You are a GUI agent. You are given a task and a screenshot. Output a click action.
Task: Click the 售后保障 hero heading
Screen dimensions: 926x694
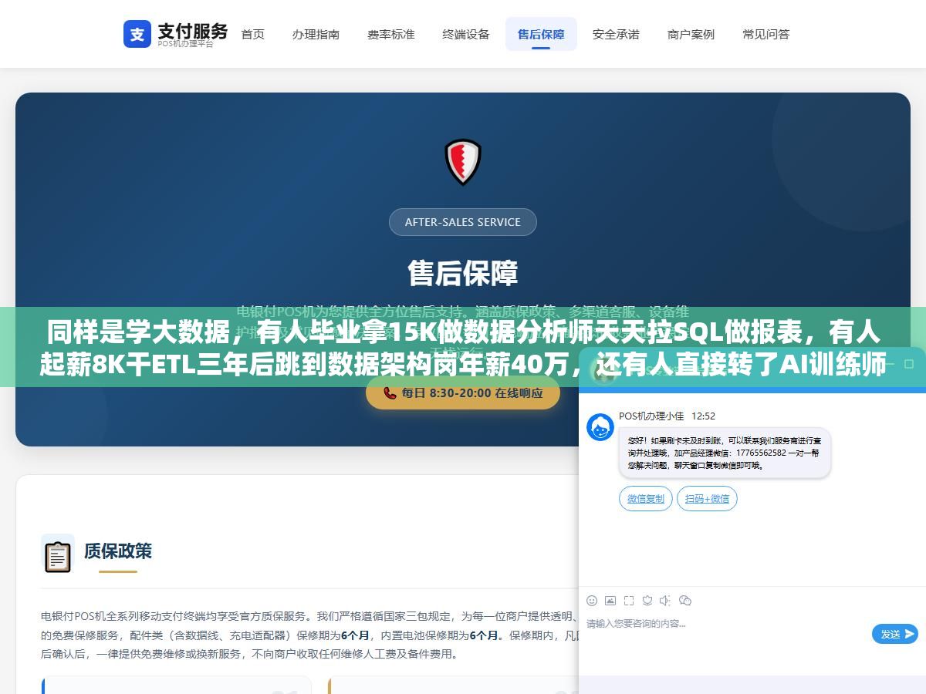click(x=463, y=273)
